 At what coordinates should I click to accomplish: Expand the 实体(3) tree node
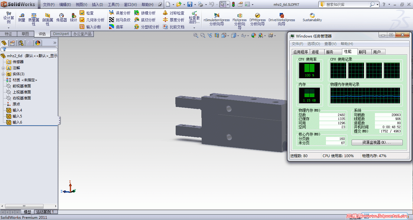click(x=3, y=74)
